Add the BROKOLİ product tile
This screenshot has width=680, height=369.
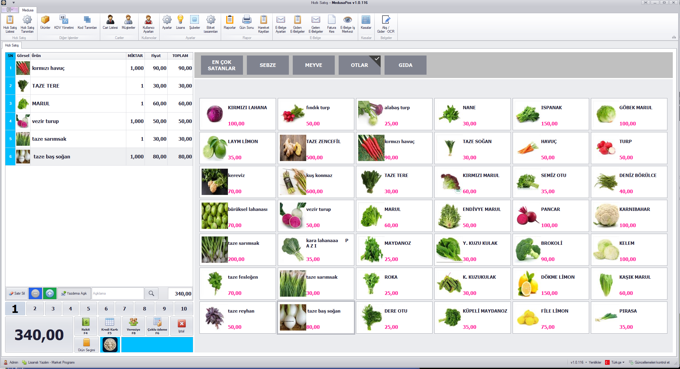[x=551, y=250]
